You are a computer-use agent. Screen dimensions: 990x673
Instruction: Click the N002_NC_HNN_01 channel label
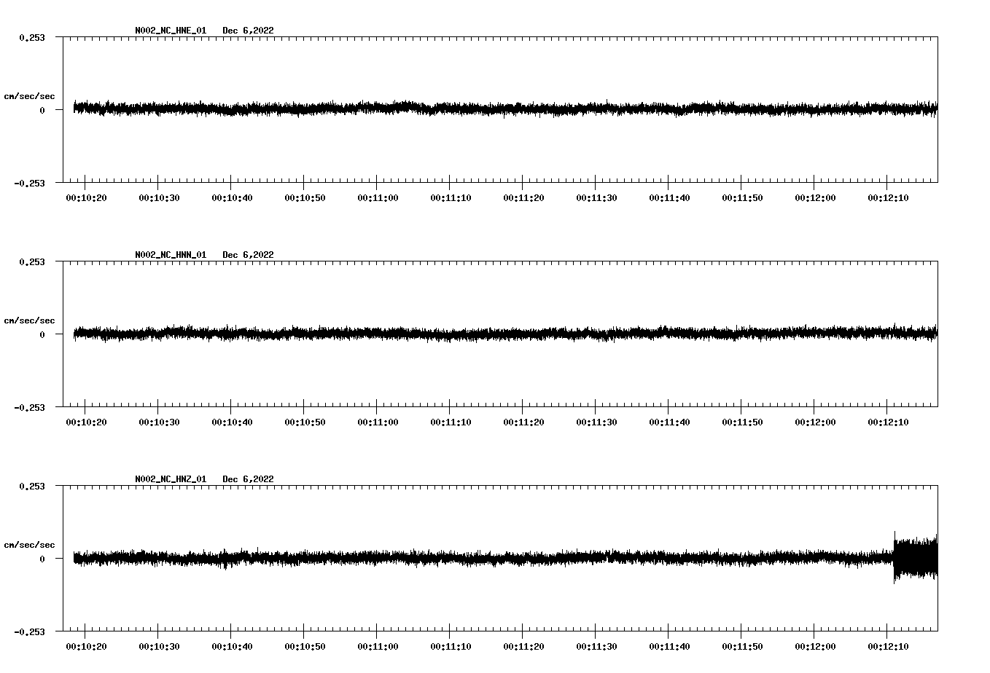pos(170,255)
